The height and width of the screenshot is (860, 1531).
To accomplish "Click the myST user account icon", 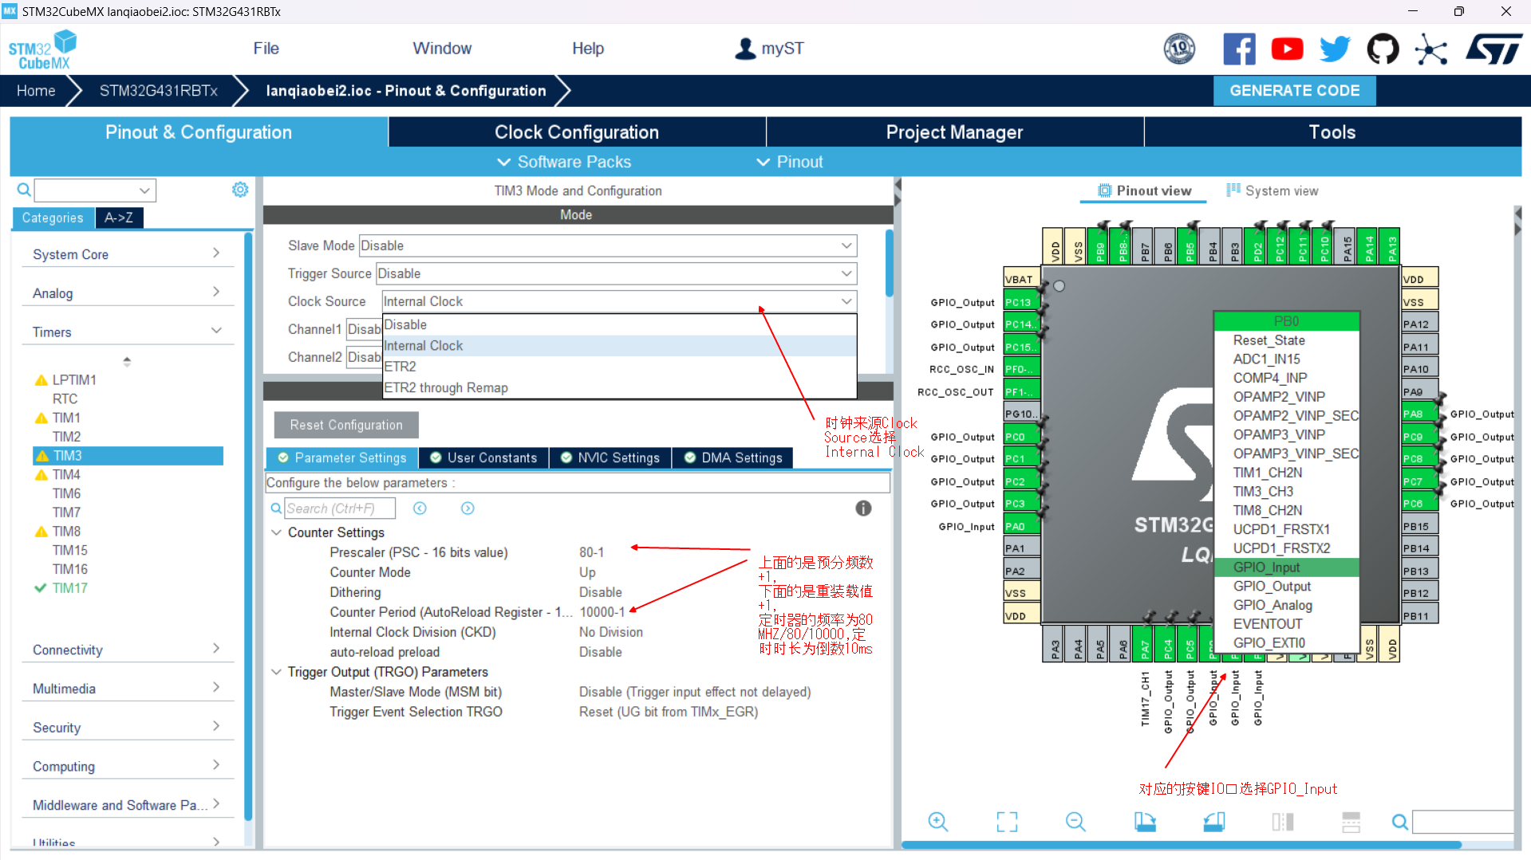I will (x=745, y=49).
